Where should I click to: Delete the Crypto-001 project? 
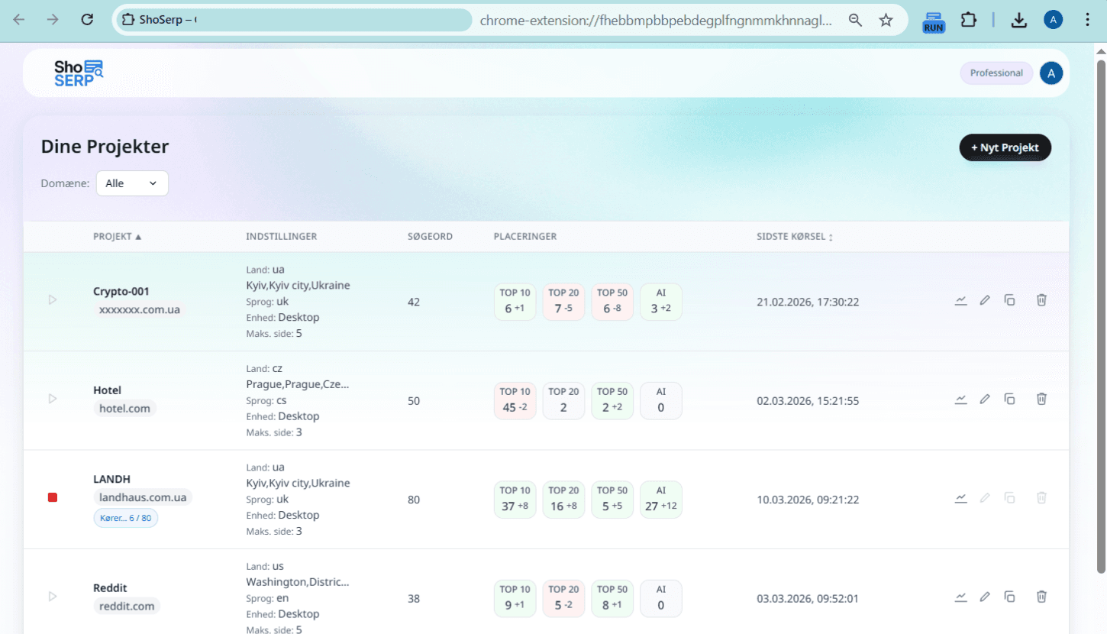pos(1041,300)
